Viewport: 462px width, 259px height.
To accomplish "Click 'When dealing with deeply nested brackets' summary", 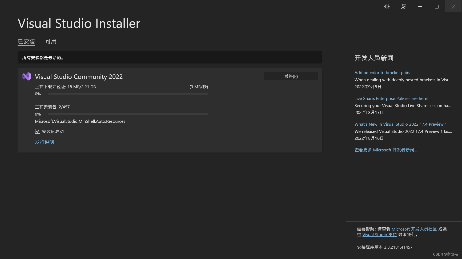I will click(403, 80).
